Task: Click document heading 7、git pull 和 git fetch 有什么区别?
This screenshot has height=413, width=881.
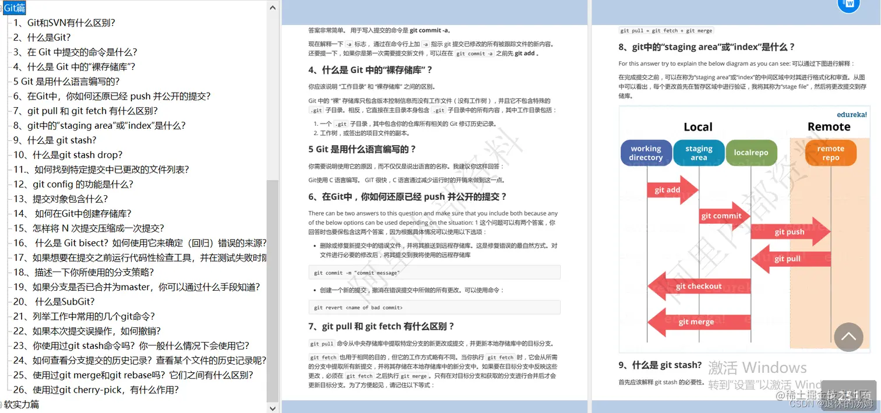Action: pos(381,326)
